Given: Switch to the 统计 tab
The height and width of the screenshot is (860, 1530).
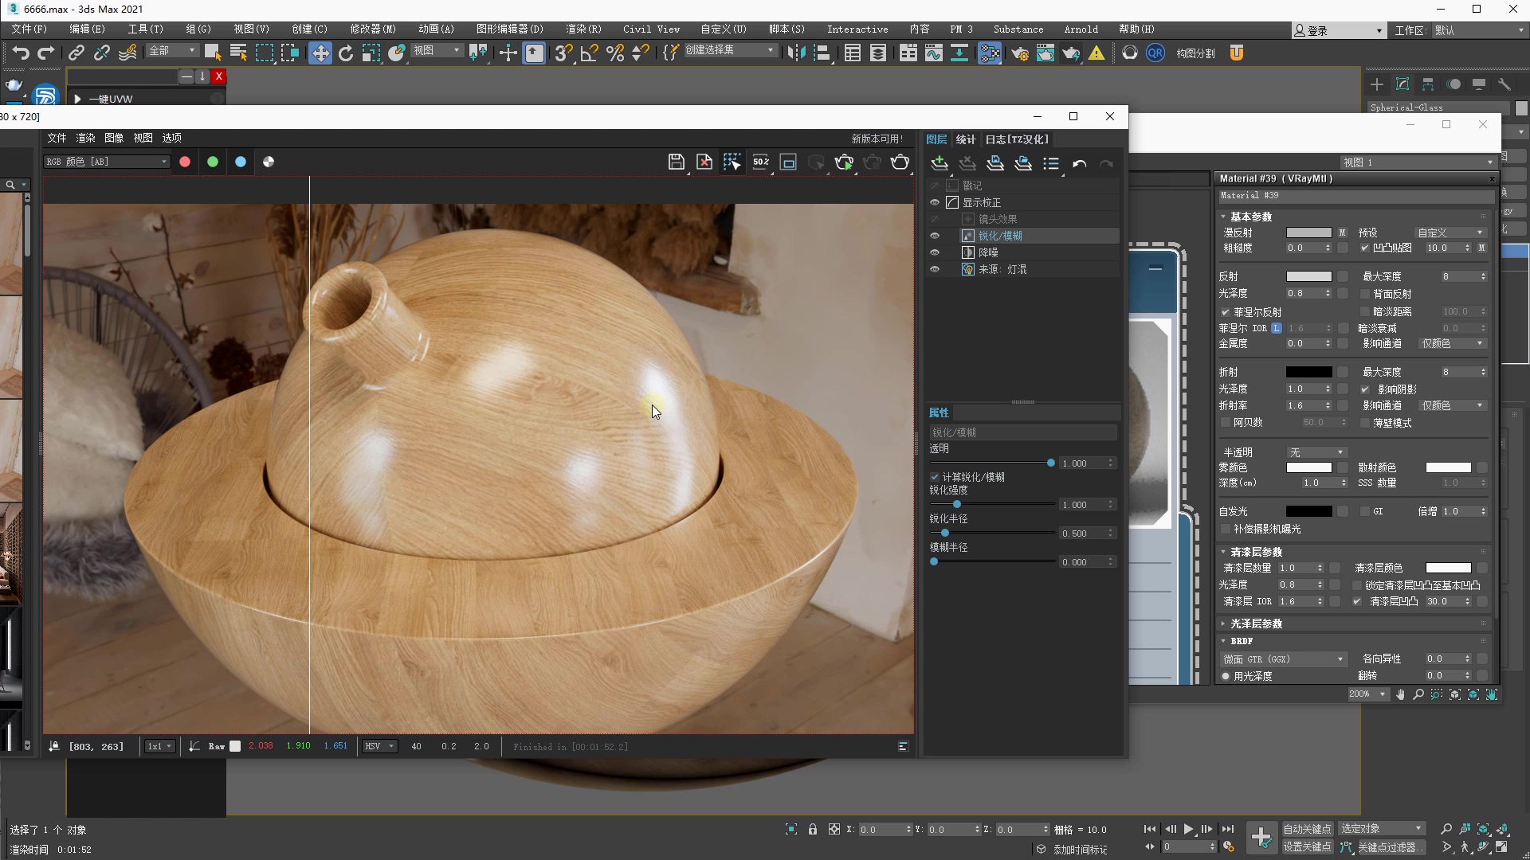Looking at the screenshot, I should click(x=965, y=139).
